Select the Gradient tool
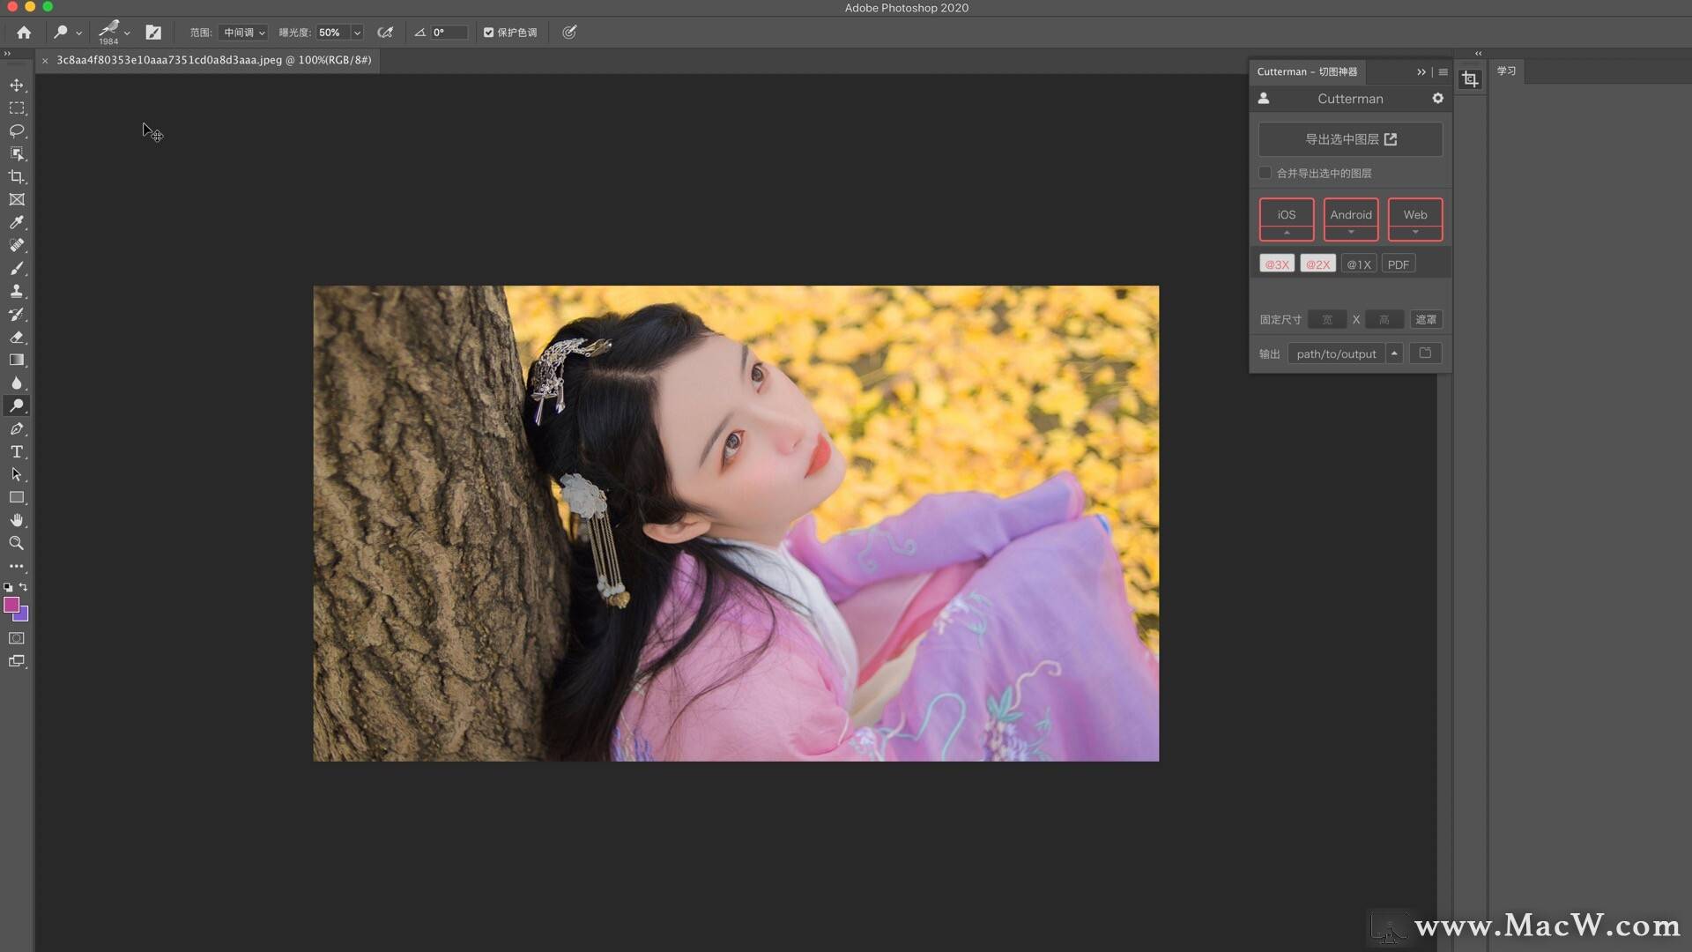Image resolution: width=1692 pixels, height=952 pixels. [x=17, y=361]
